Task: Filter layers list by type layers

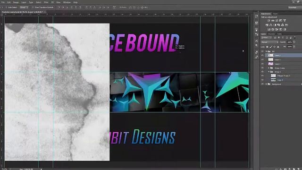Action: point(283,38)
